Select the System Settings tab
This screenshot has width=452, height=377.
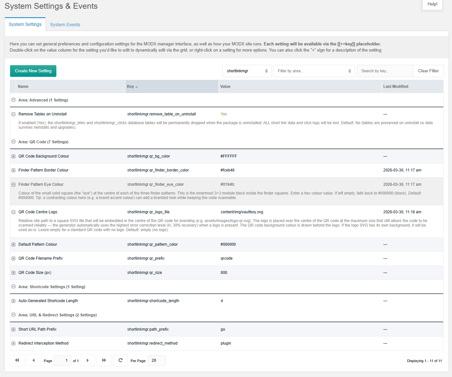[25, 24]
